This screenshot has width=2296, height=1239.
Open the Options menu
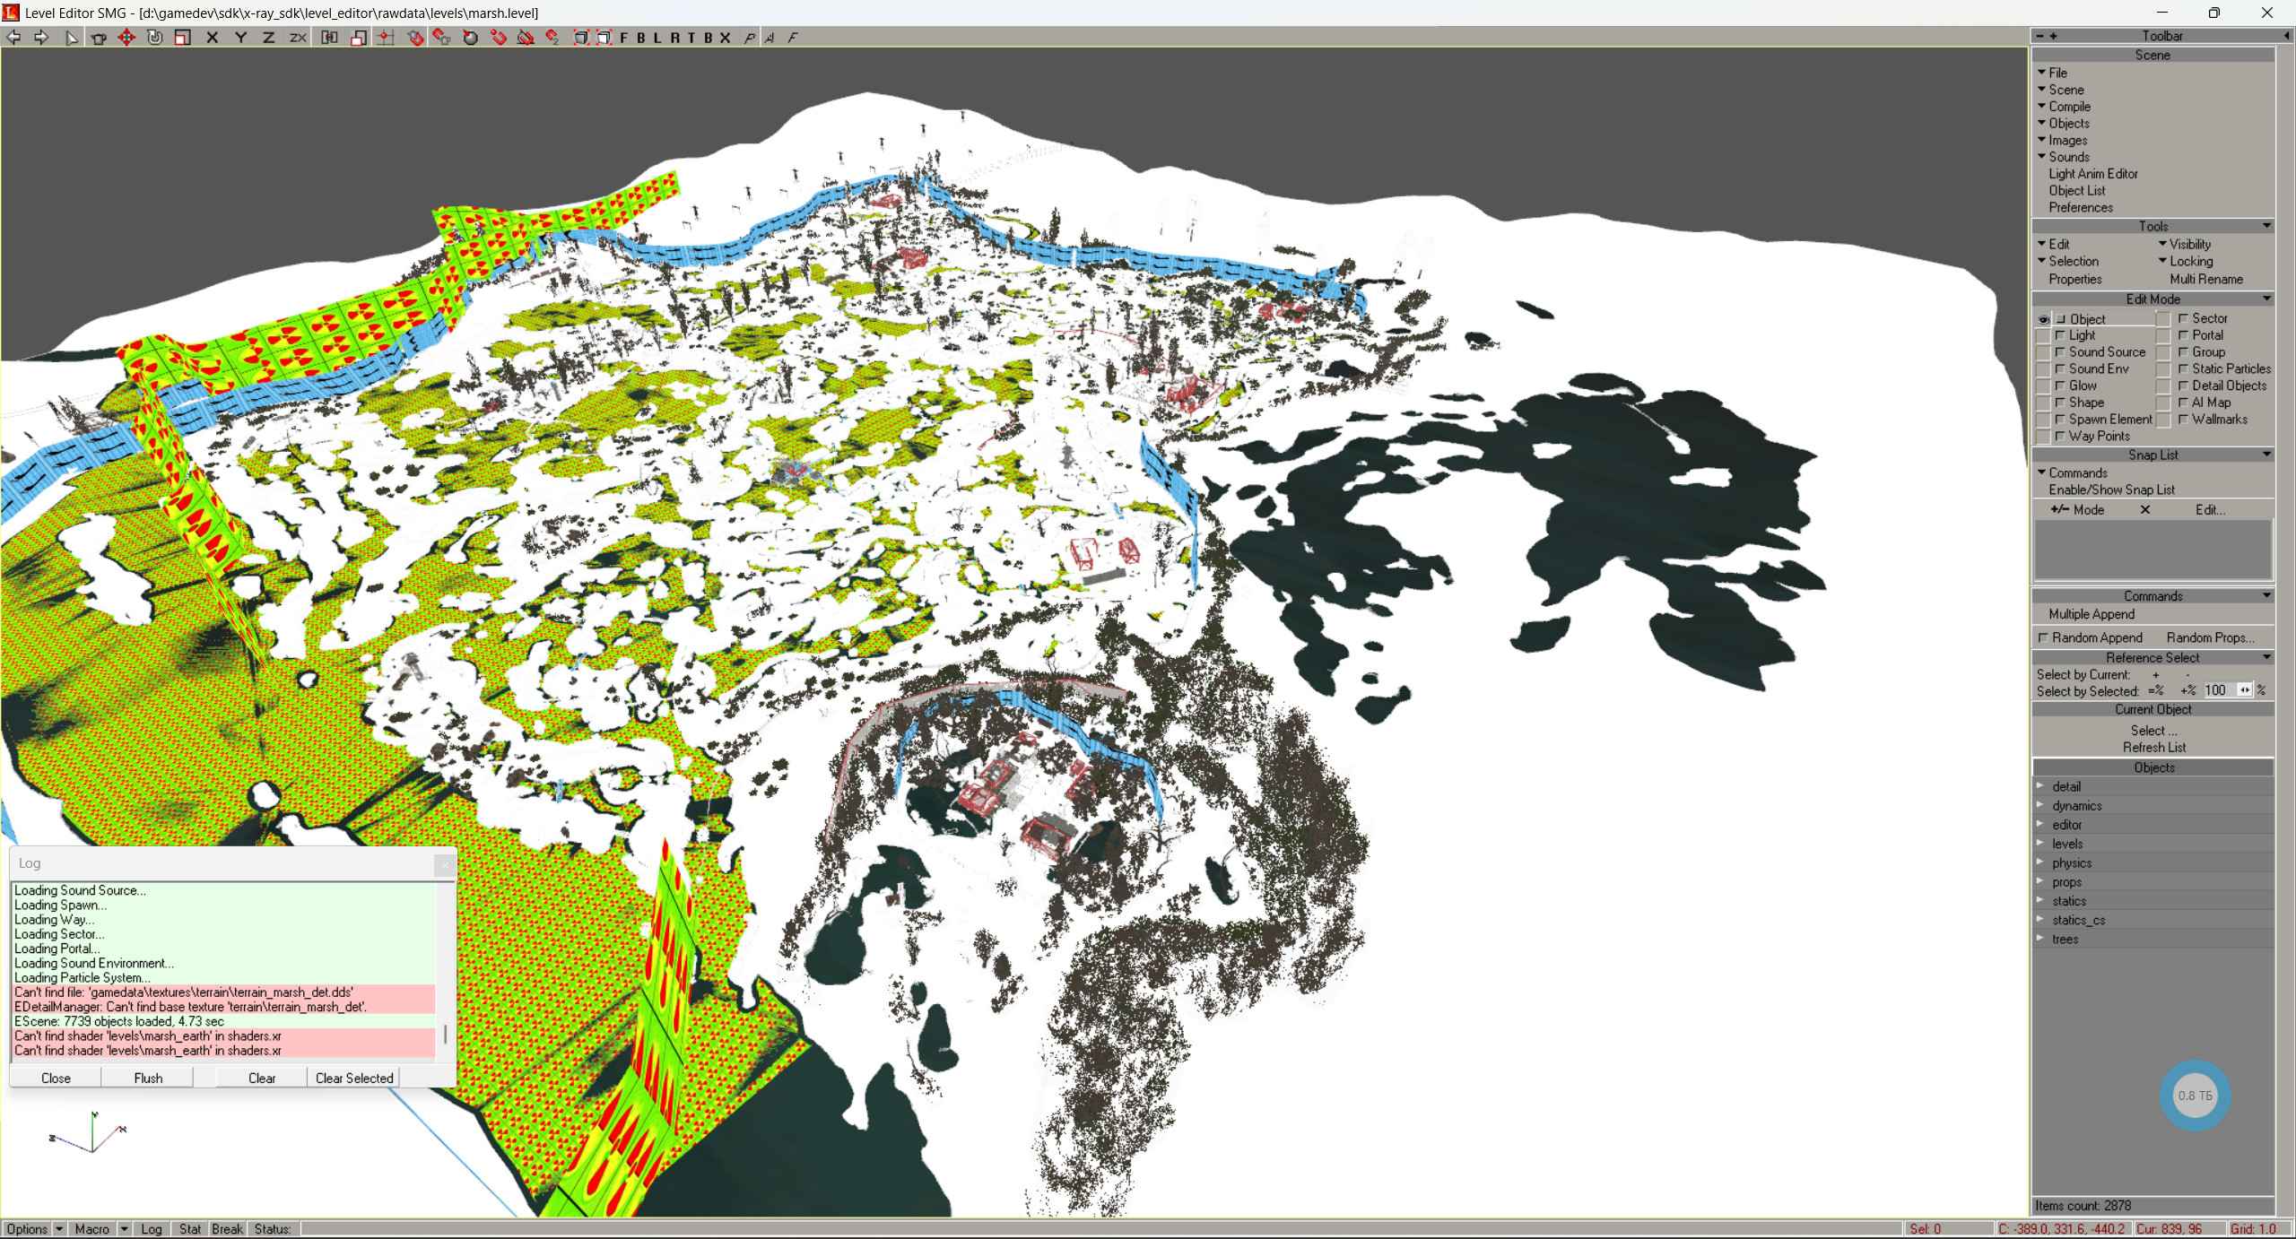(27, 1229)
